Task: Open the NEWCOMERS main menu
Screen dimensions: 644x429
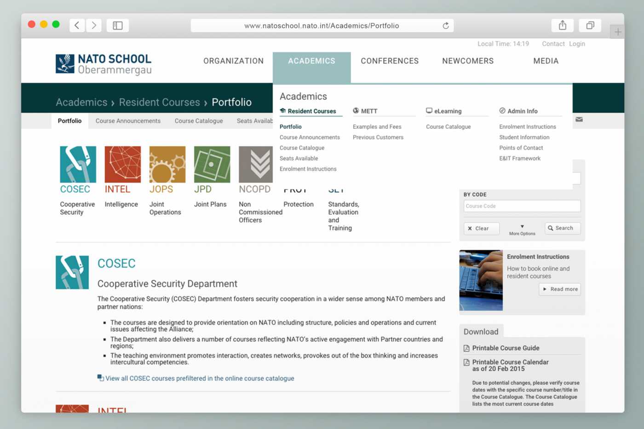Action: click(x=468, y=61)
